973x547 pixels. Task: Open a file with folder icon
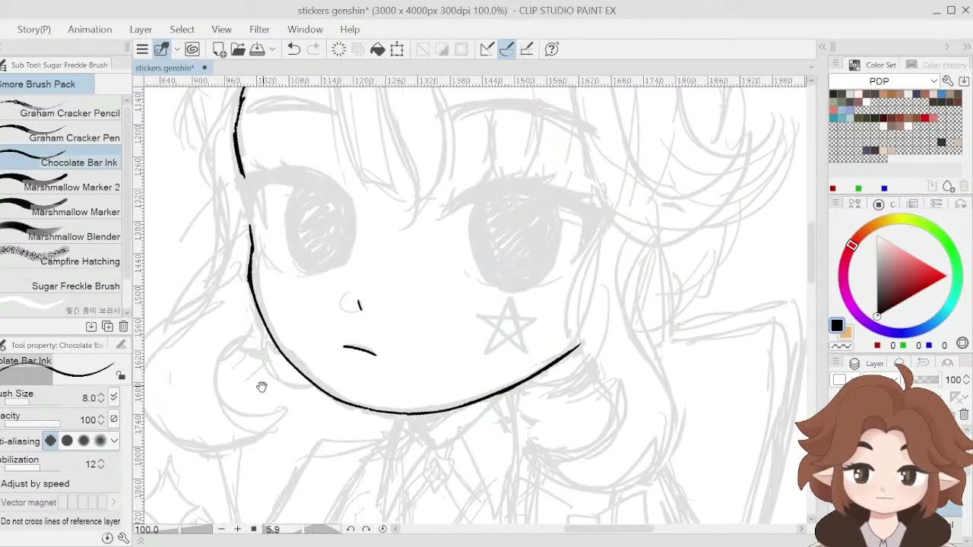pyautogui.click(x=238, y=49)
